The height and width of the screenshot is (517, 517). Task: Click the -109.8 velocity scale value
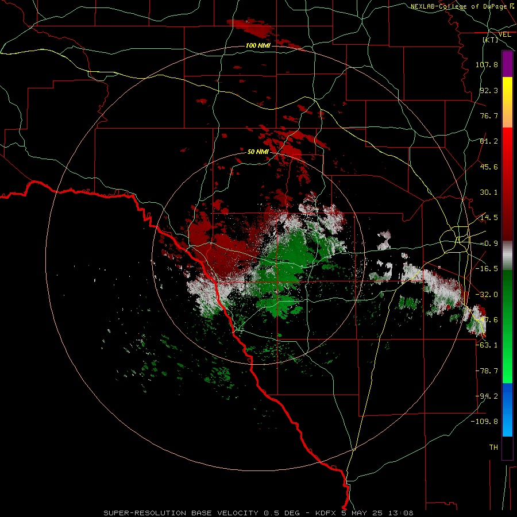485,422
